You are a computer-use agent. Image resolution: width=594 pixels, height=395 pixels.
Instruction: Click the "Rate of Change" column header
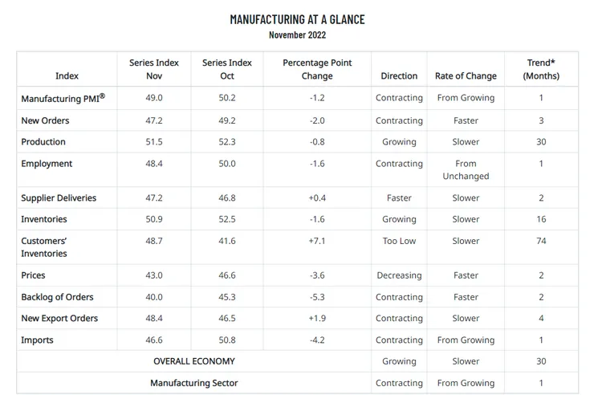[x=466, y=76]
